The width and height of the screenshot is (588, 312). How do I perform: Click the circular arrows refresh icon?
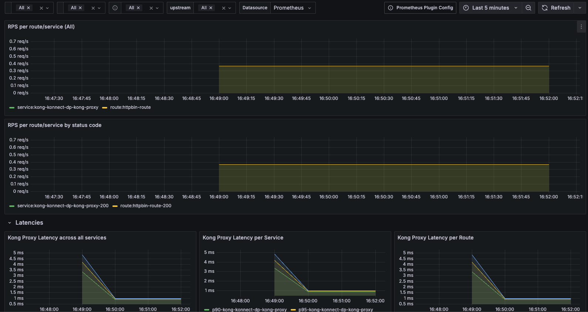[545, 8]
